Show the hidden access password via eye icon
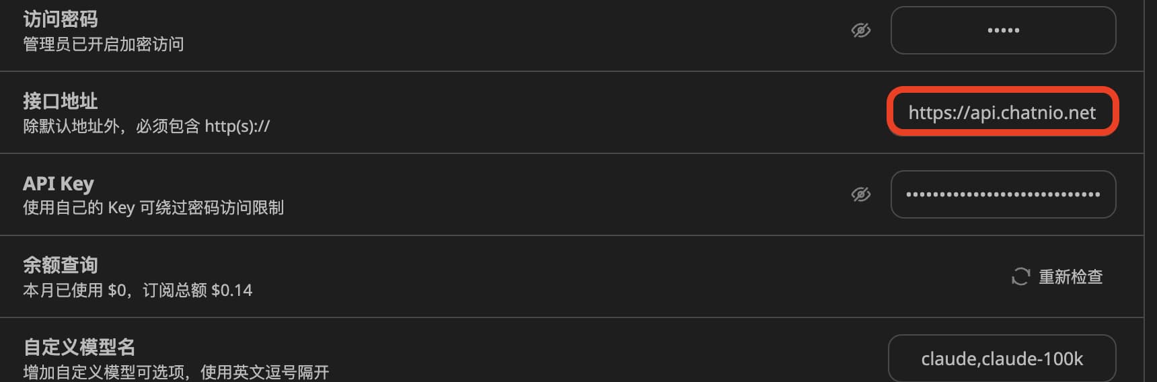 [x=860, y=30]
